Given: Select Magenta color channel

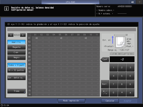Looking at the screenshot, I should (x=16, y=47).
